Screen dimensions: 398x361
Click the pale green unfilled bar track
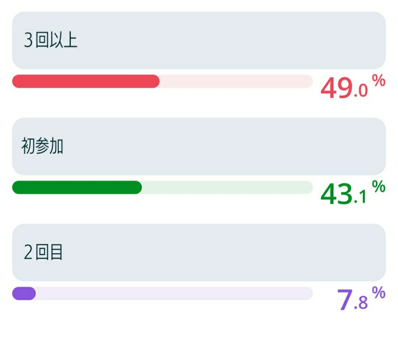click(x=227, y=187)
